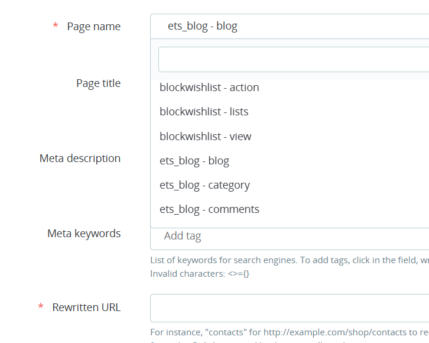Select "blockwishlist - action" from the list
Viewport: 429px width, 343px height.
coord(209,88)
